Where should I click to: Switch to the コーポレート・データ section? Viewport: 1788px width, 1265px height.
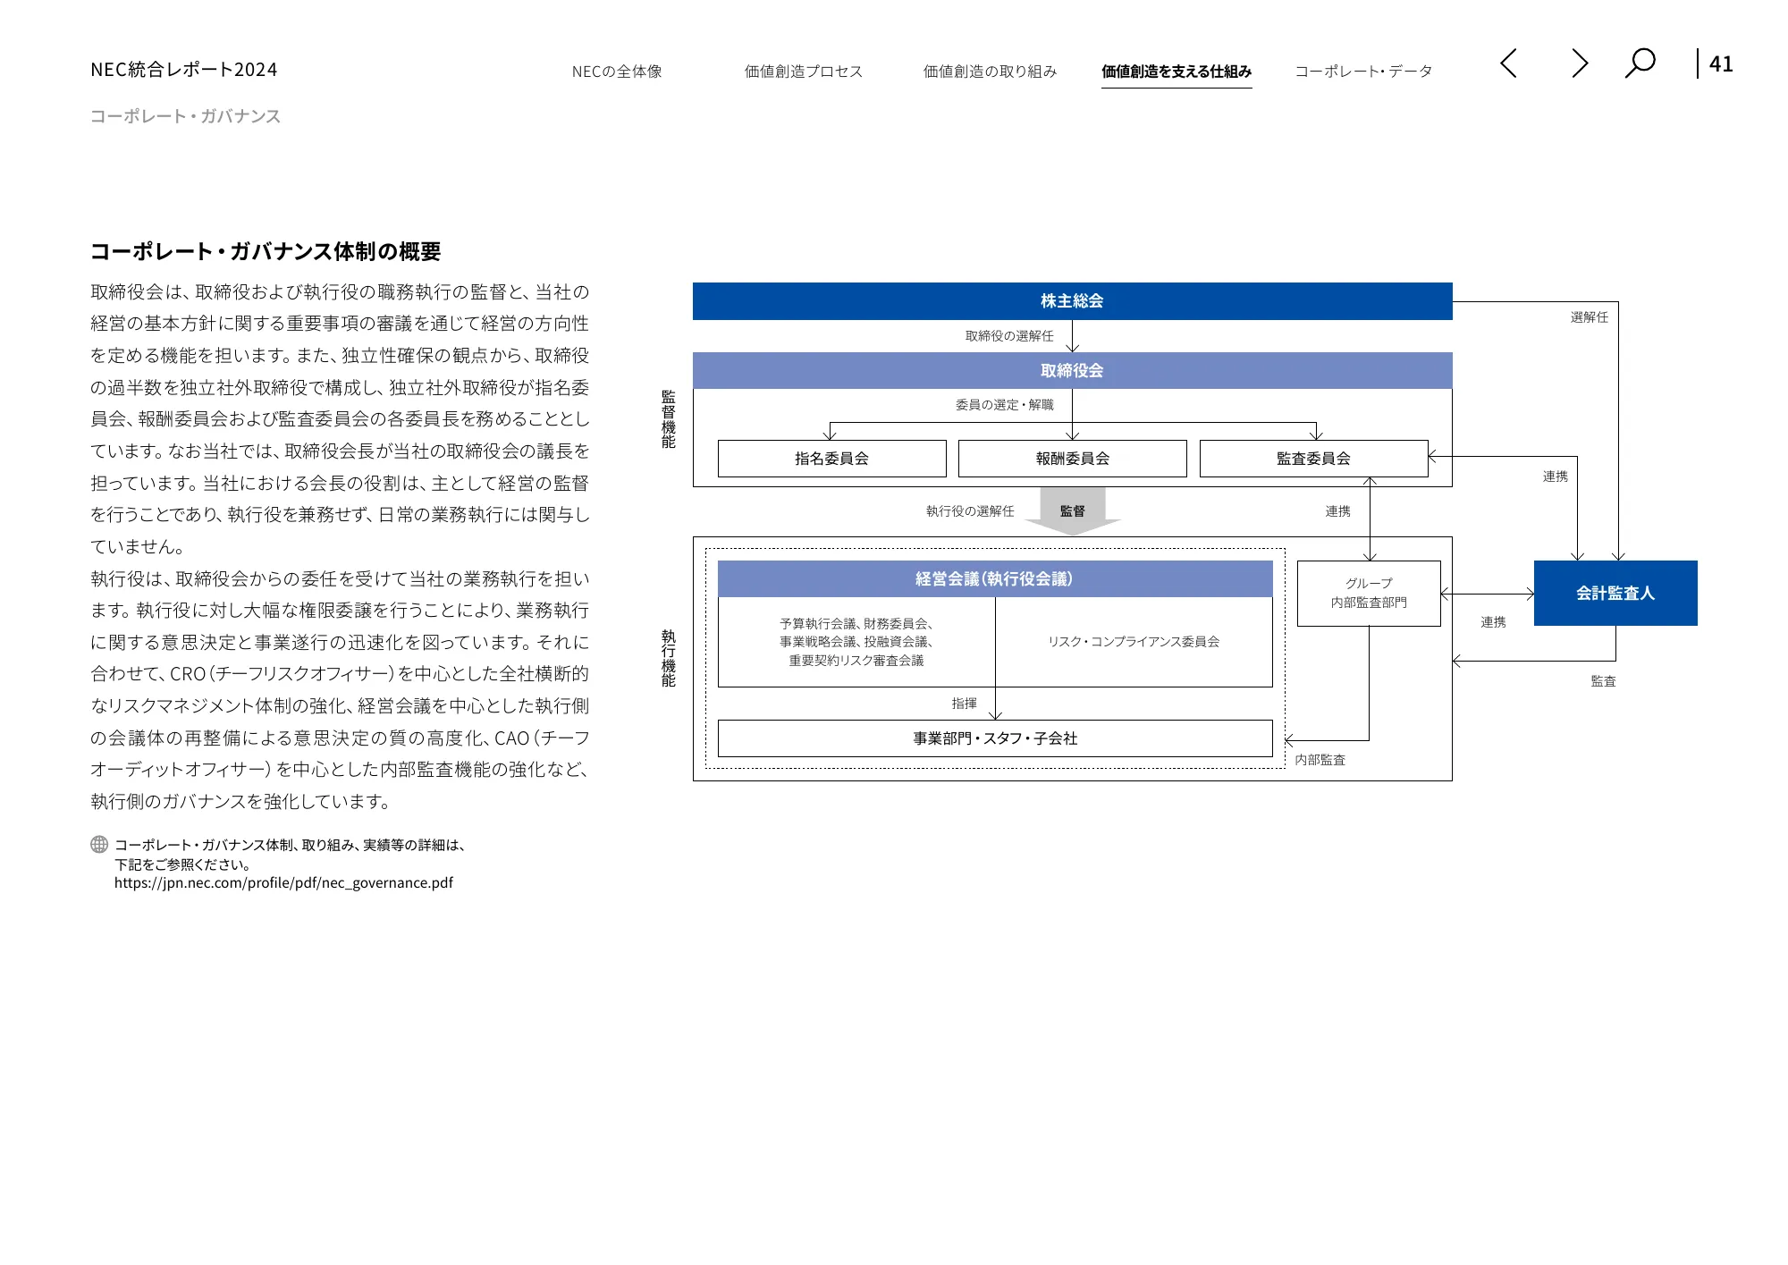point(1362,70)
